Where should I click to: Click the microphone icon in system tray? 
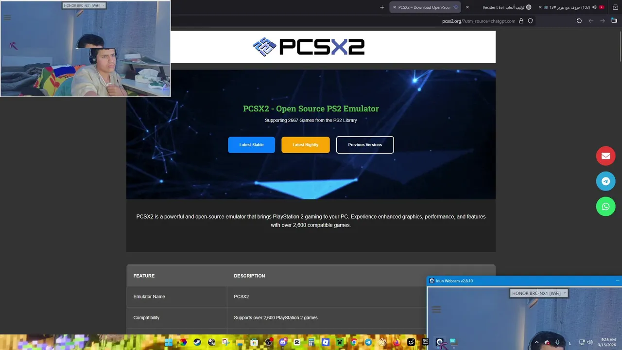click(557, 343)
